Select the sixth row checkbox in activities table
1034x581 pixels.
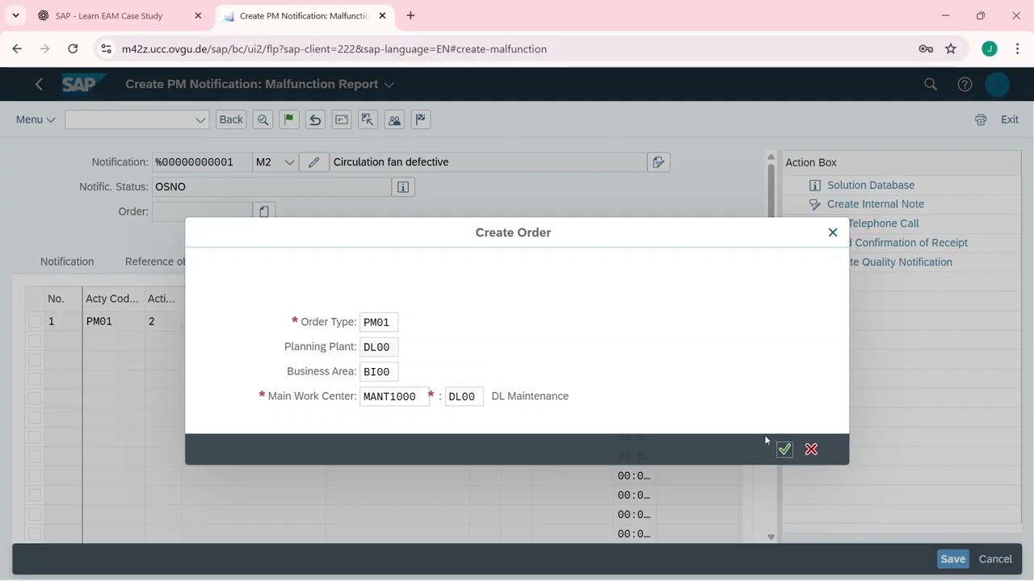pos(34,418)
